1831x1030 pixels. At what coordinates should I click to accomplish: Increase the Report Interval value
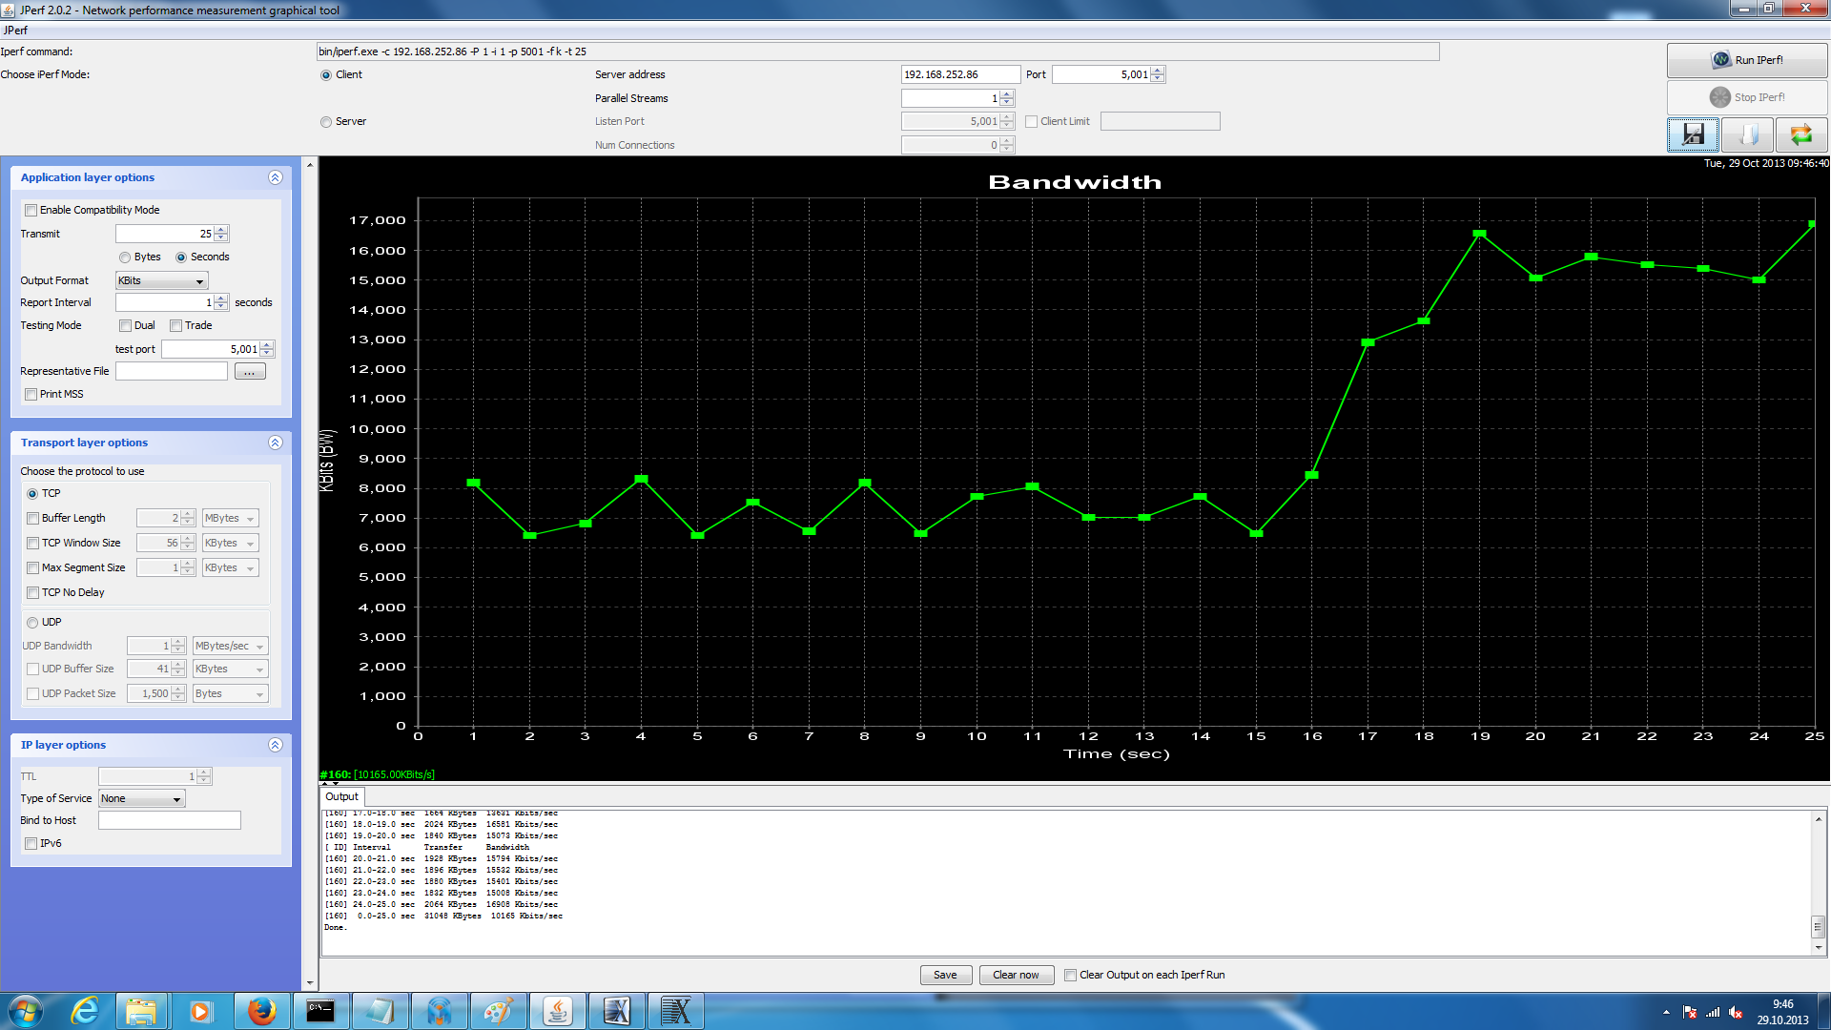pyautogui.click(x=221, y=299)
